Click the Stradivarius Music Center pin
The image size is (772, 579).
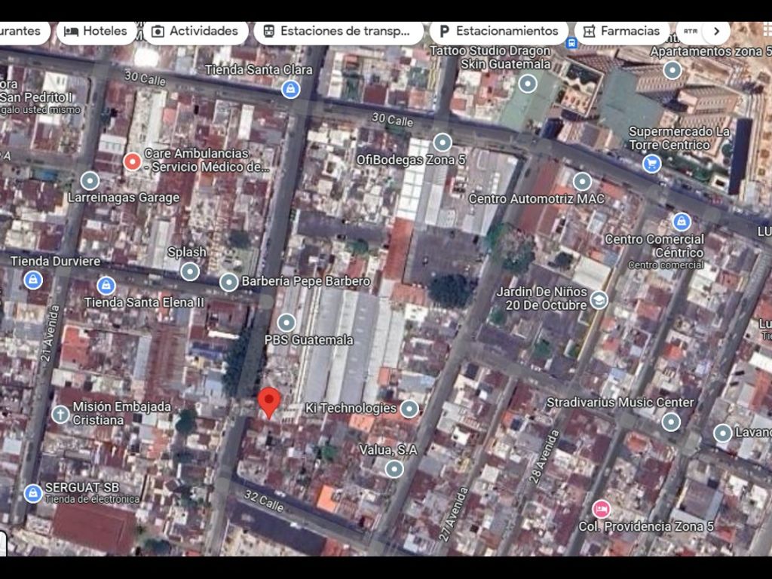670,422
